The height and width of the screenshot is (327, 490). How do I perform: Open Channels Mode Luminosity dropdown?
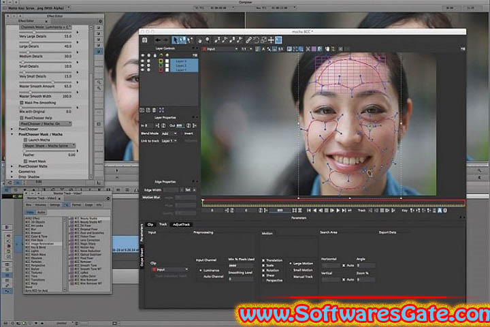[46, 27]
